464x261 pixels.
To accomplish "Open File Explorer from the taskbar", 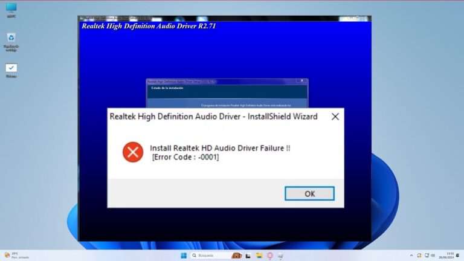I will point(259,256).
